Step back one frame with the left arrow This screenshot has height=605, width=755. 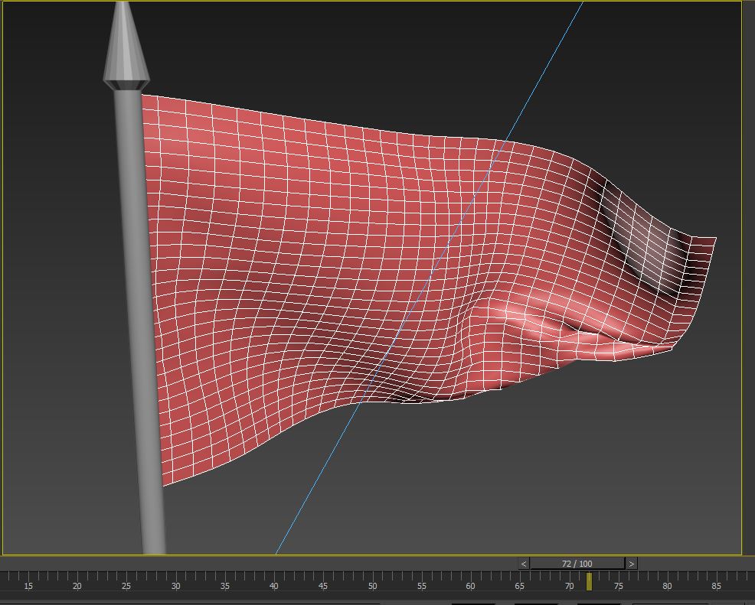[524, 564]
